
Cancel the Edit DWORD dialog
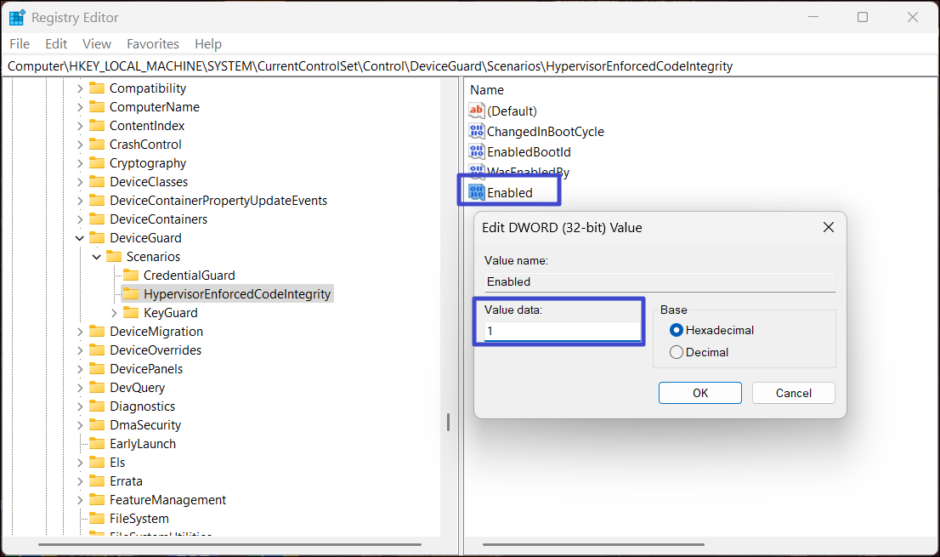pos(793,393)
